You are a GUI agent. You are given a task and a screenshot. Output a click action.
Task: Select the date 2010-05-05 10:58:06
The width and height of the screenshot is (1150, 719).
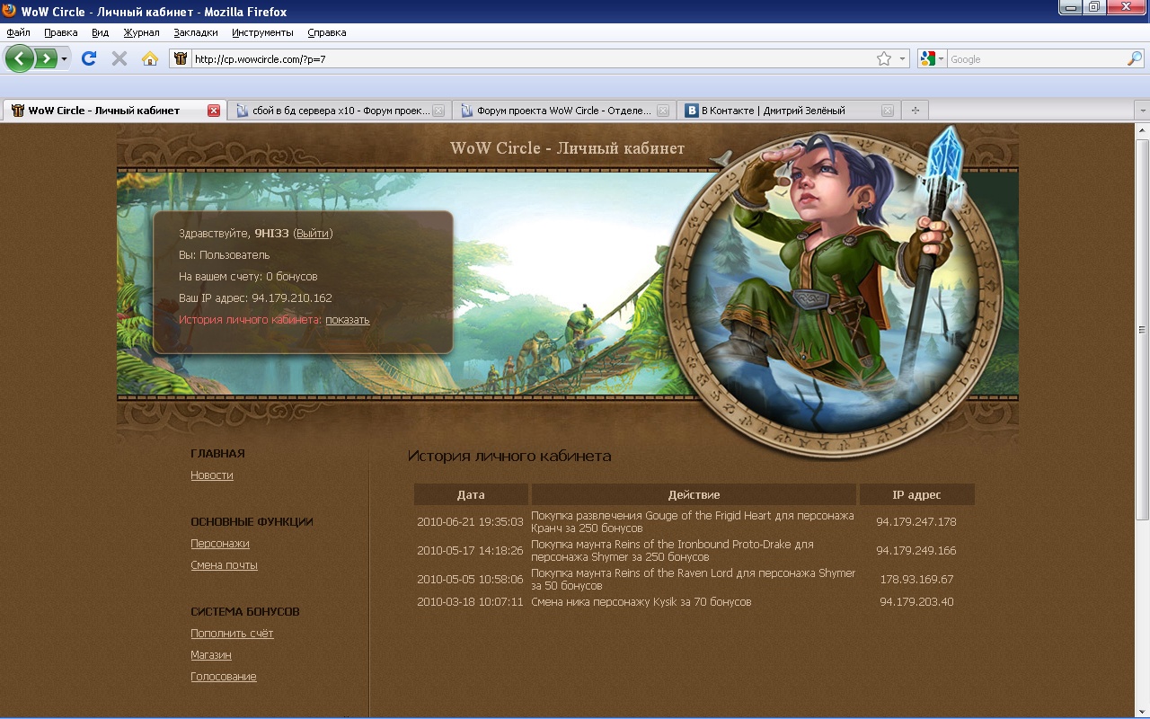click(x=470, y=579)
